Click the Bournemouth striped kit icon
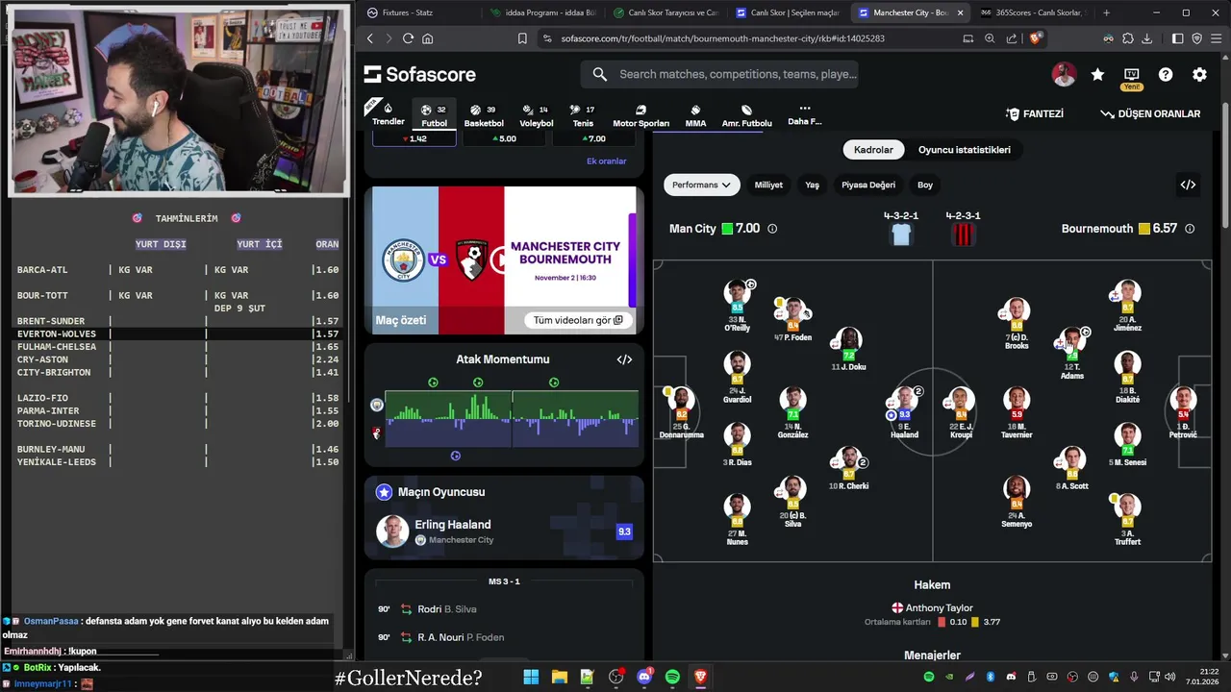Screen dimensions: 1231x692 click(963, 235)
